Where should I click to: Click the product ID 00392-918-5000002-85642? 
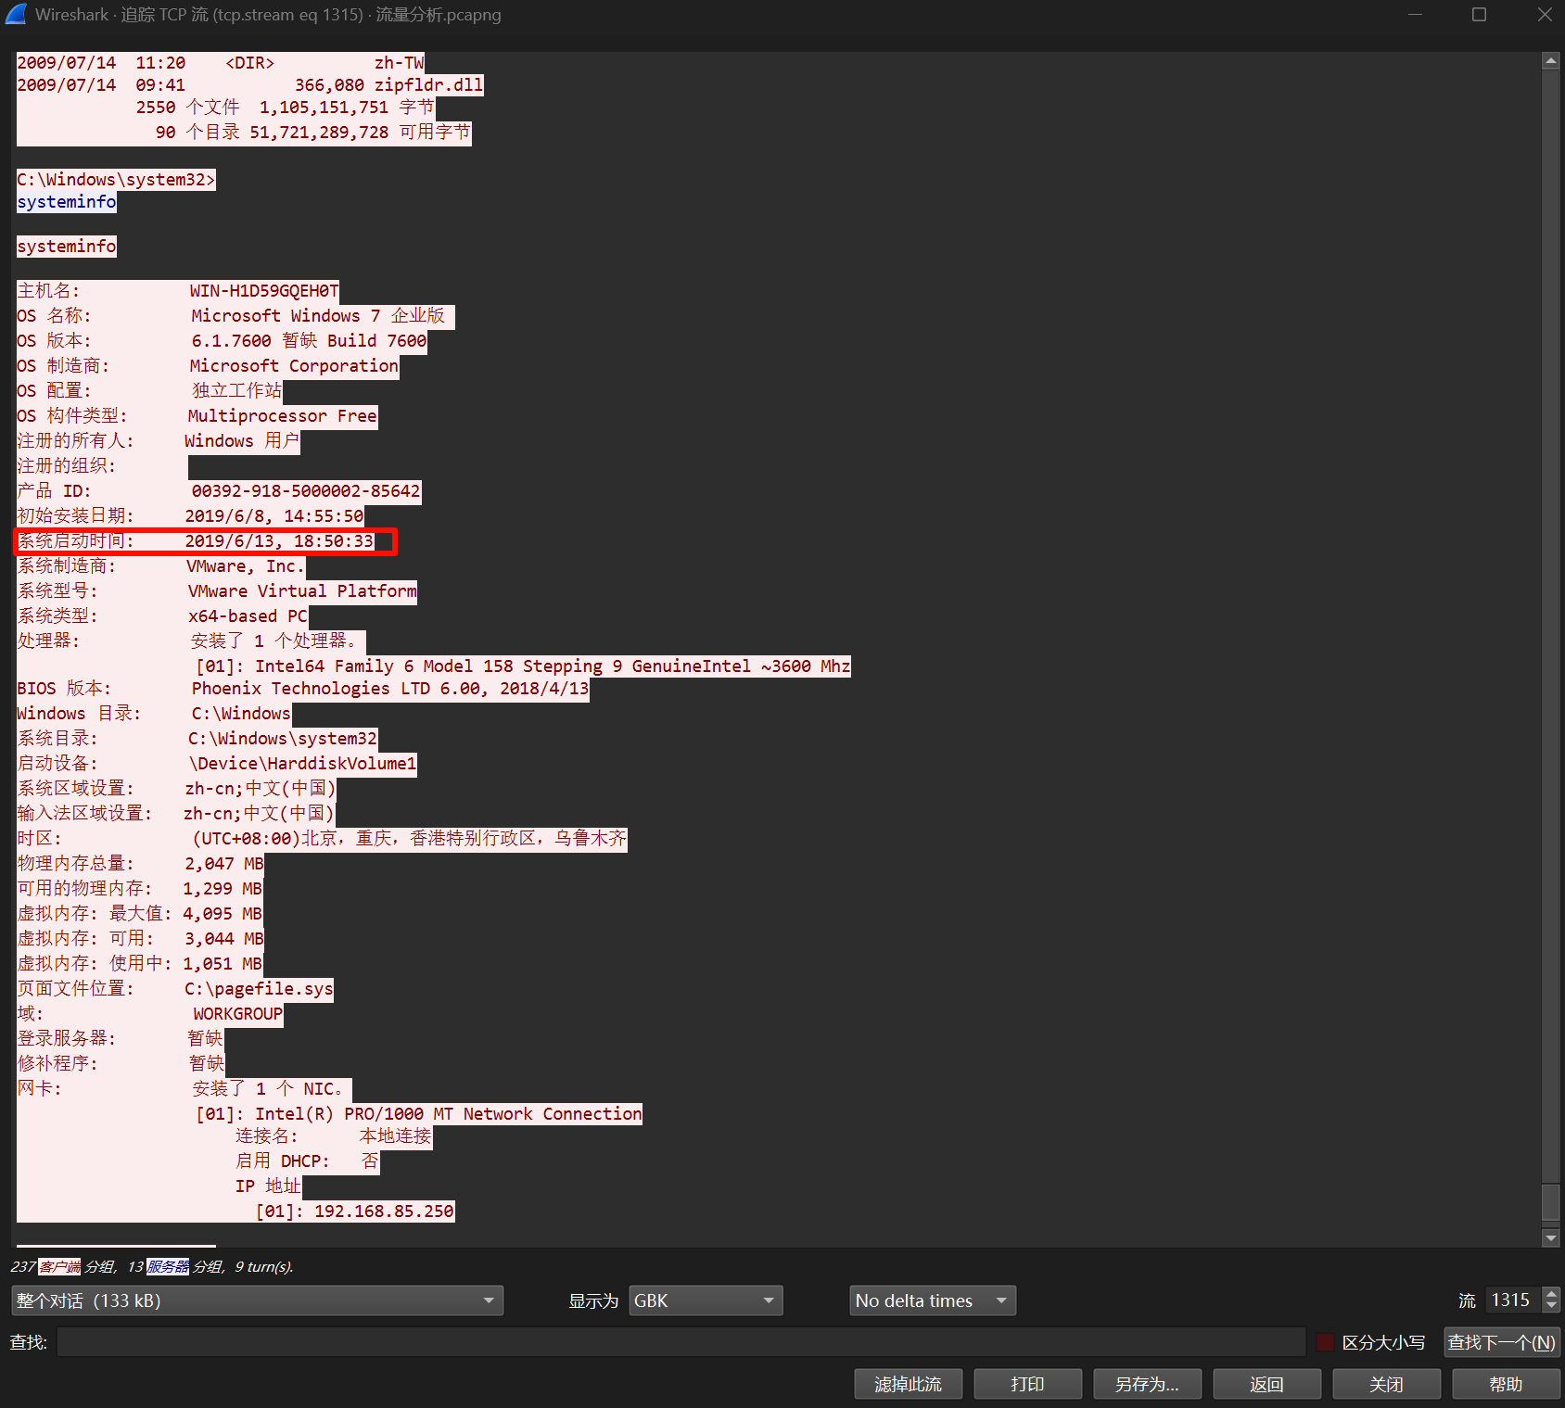click(x=306, y=491)
